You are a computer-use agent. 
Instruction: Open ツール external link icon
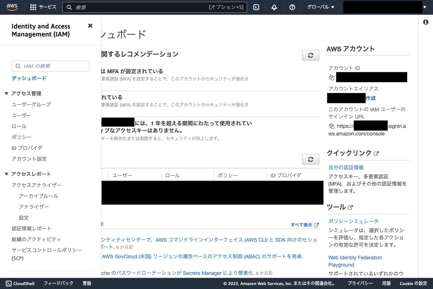[350, 207]
